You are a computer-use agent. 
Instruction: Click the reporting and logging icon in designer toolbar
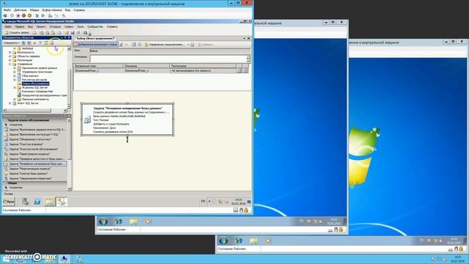tap(192, 44)
